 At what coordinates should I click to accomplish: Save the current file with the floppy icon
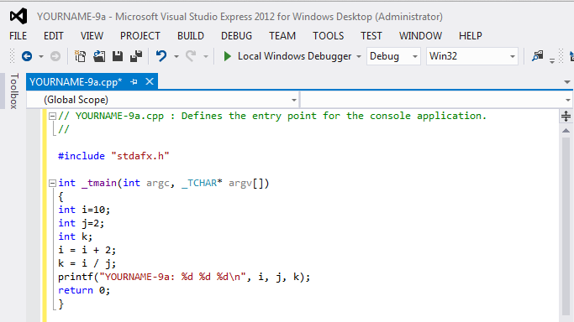coord(118,56)
